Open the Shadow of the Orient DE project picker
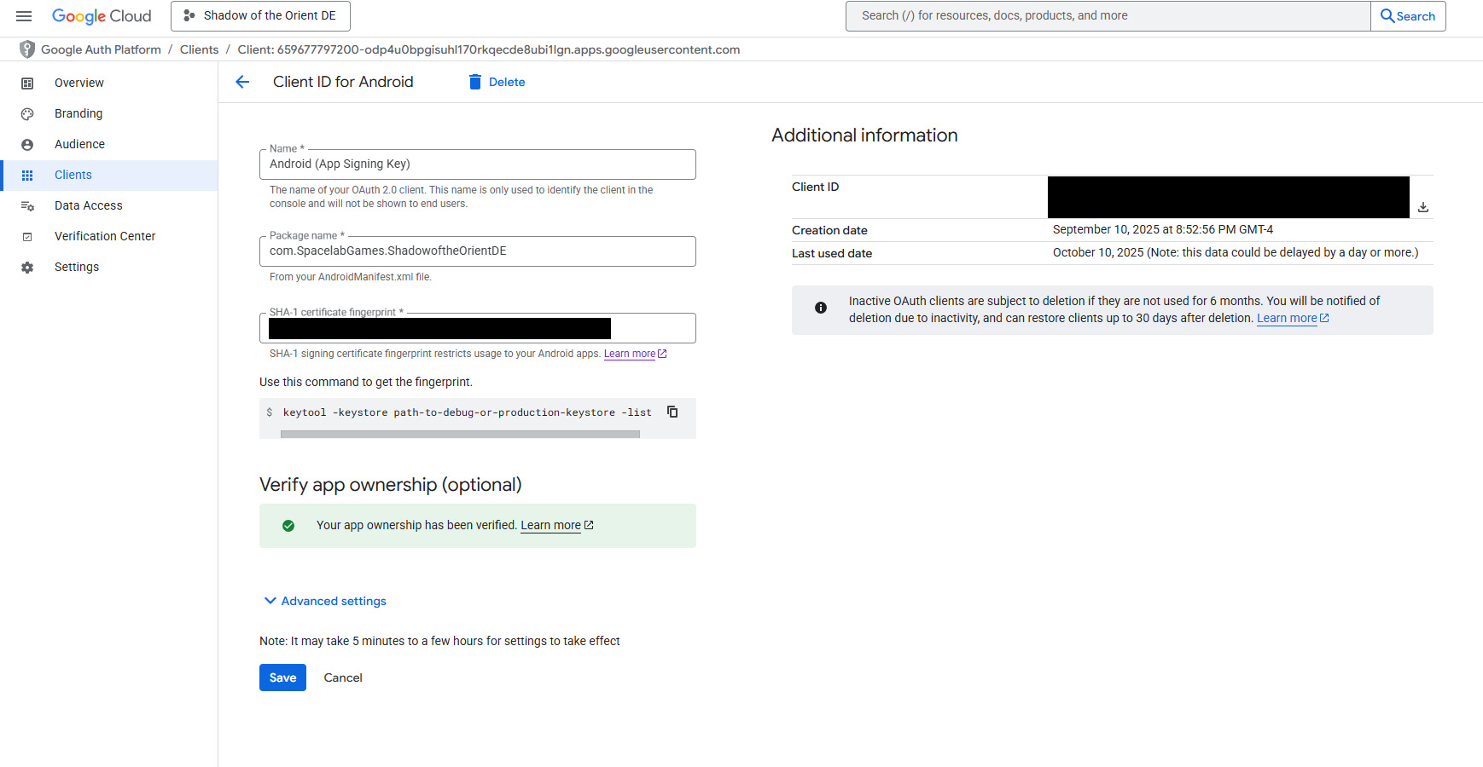 tap(260, 16)
